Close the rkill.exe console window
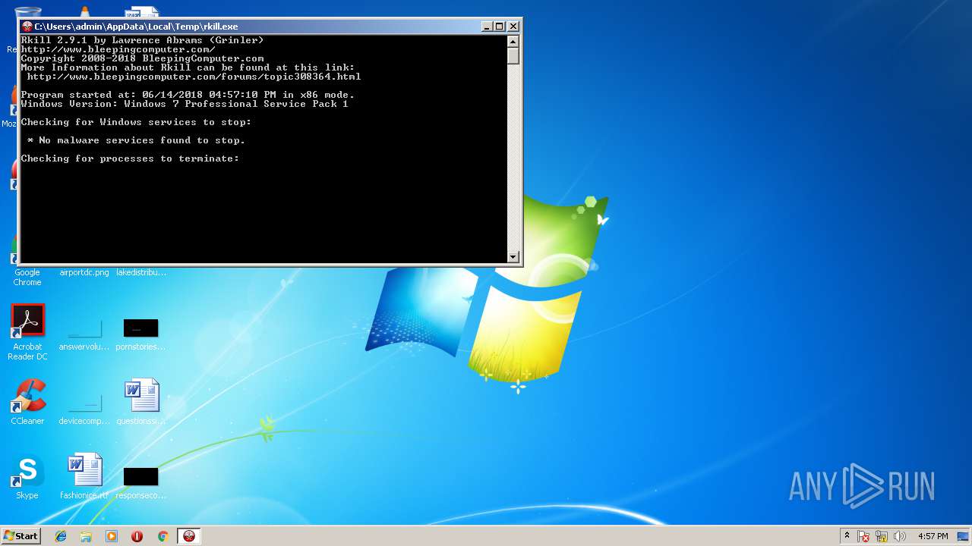972x546 pixels. [x=513, y=26]
